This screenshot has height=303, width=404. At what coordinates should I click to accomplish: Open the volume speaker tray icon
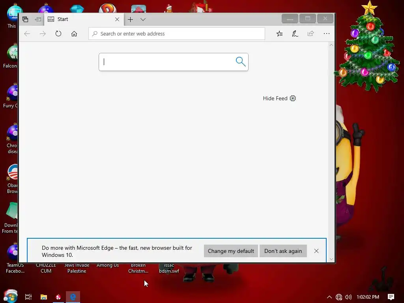coord(348,297)
